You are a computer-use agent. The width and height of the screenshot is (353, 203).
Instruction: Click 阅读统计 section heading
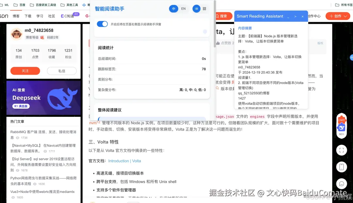106,48
